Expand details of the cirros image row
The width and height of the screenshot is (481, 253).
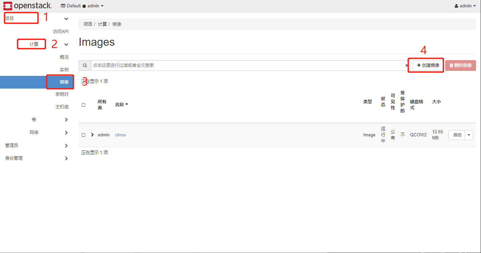pyautogui.click(x=92, y=135)
